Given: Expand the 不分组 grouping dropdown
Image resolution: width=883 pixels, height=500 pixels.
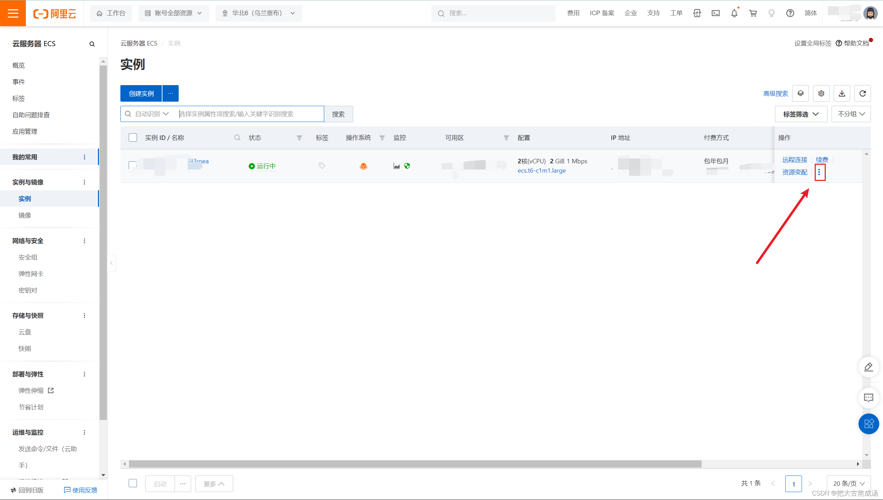Looking at the screenshot, I should click(851, 114).
